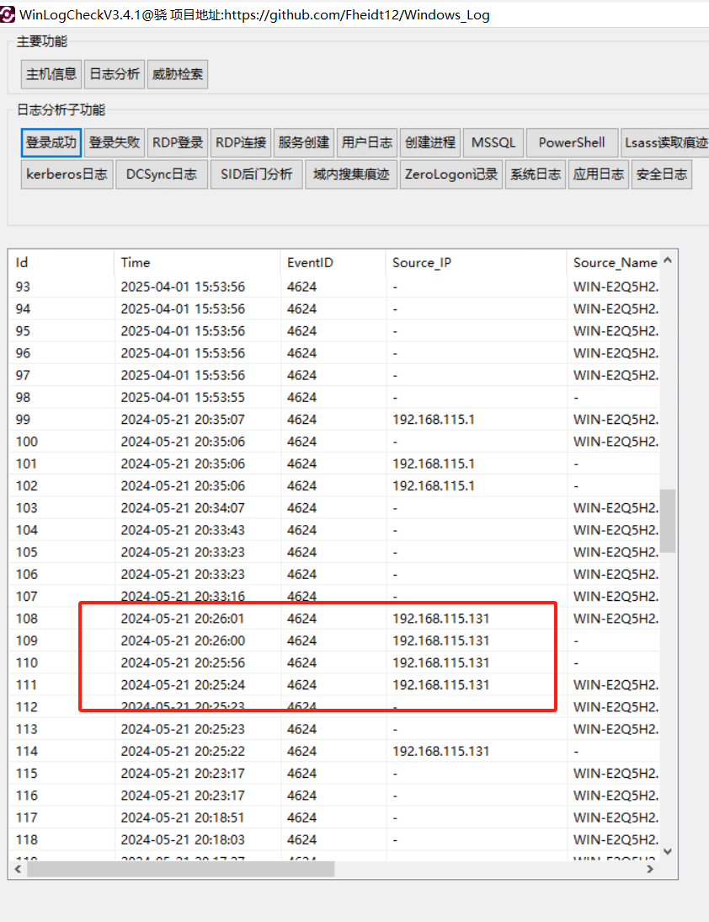The image size is (709, 922).
Task: Select row with Id 93
Action: click(334, 287)
